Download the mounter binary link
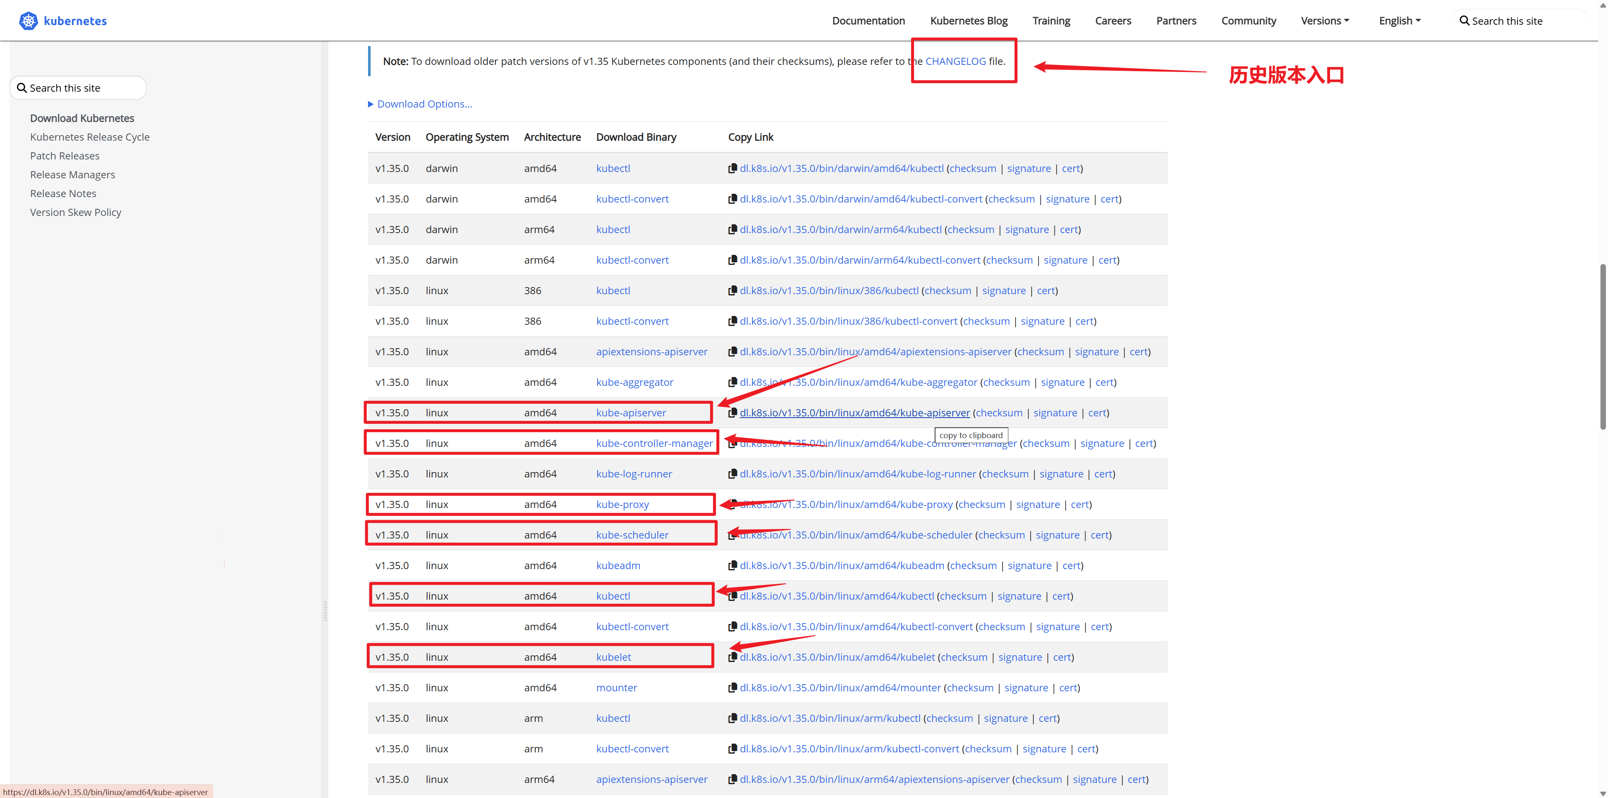Image resolution: width=1608 pixels, height=798 pixels. [616, 688]
